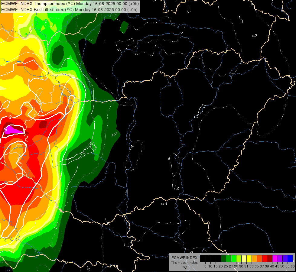Image resolution: width=296 pixels, height=272 pixels.
Task: Click the blue legend swatch
Action: [290, 258]
